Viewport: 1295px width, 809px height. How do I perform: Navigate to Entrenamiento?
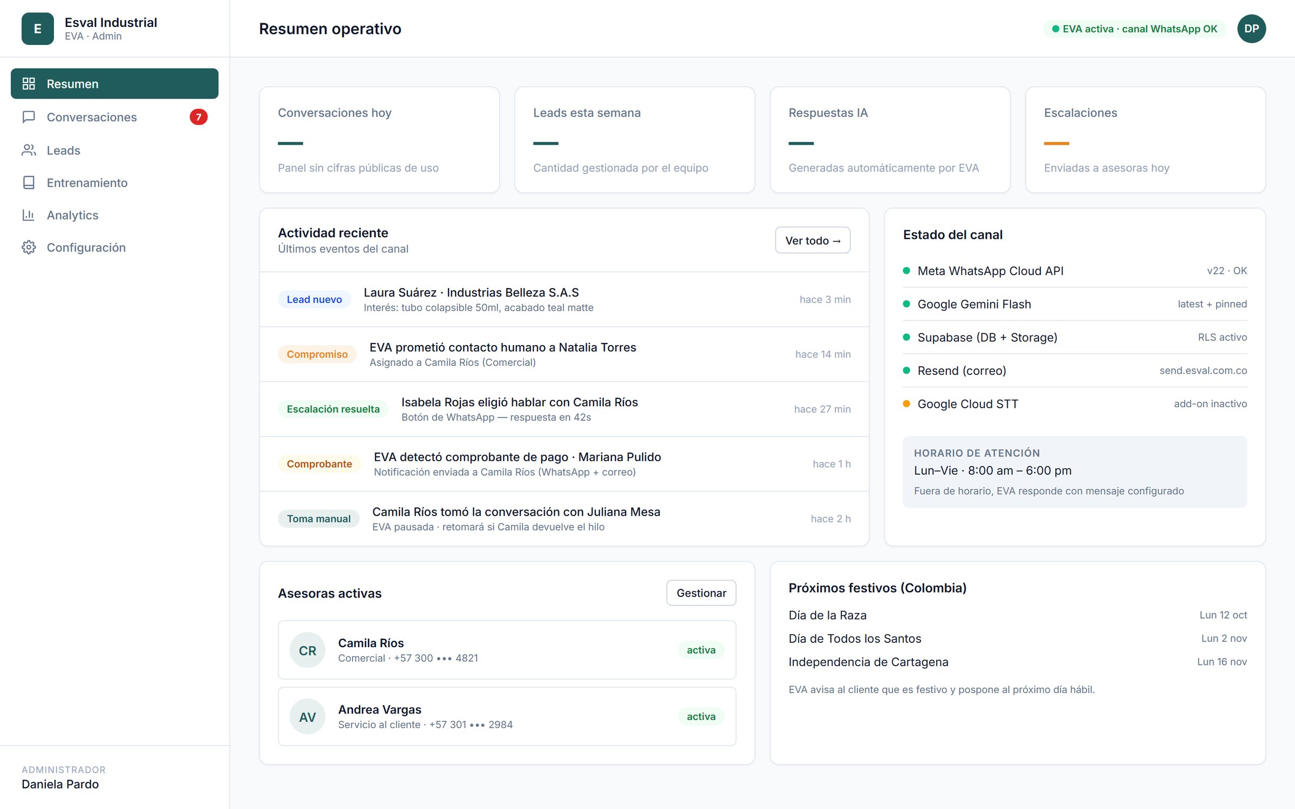(x=114, y=183)
